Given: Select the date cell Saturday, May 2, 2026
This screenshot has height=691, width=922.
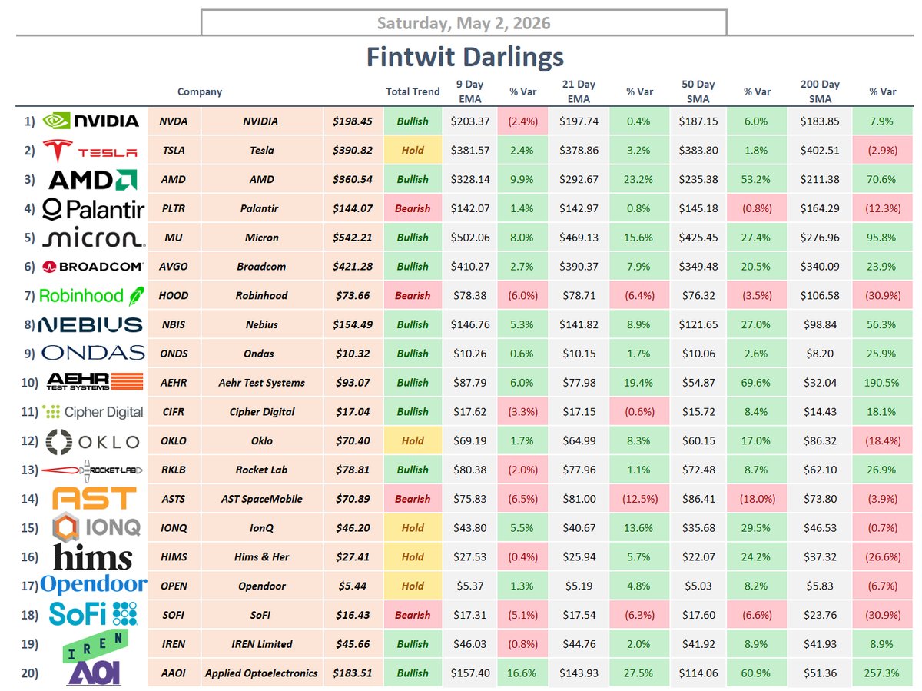Looking at the screenshot, I should click(x=464, y=23).
